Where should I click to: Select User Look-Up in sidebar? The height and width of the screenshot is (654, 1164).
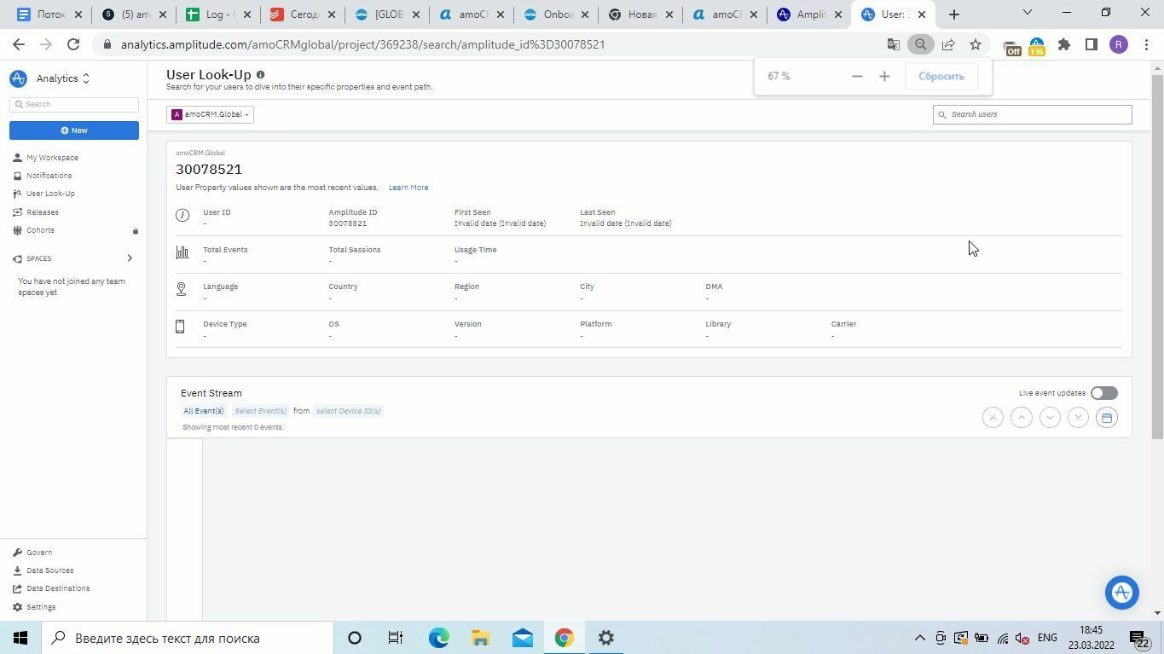[x=50, y=194]
